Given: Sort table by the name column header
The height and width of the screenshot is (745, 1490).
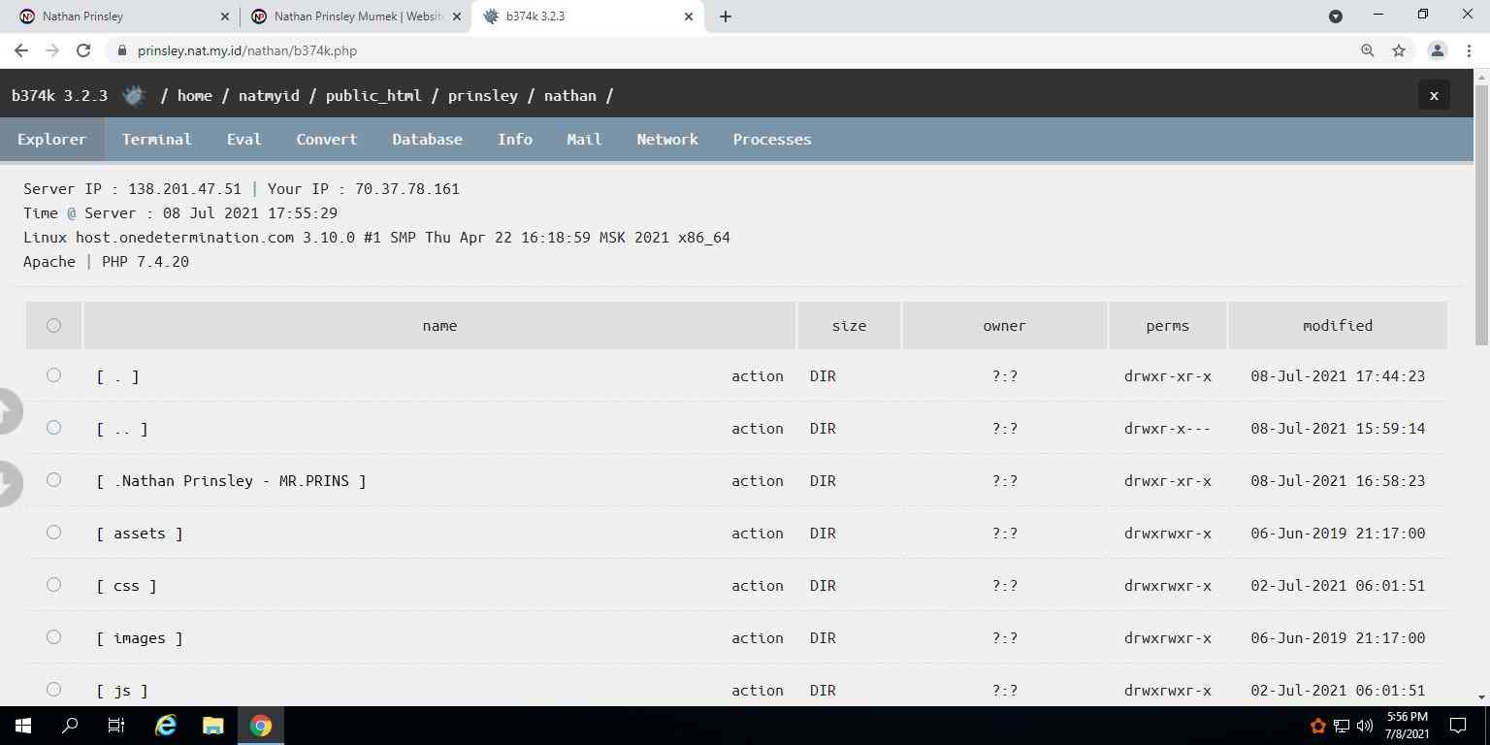Looking at the screenshot, I should (439, 325).
